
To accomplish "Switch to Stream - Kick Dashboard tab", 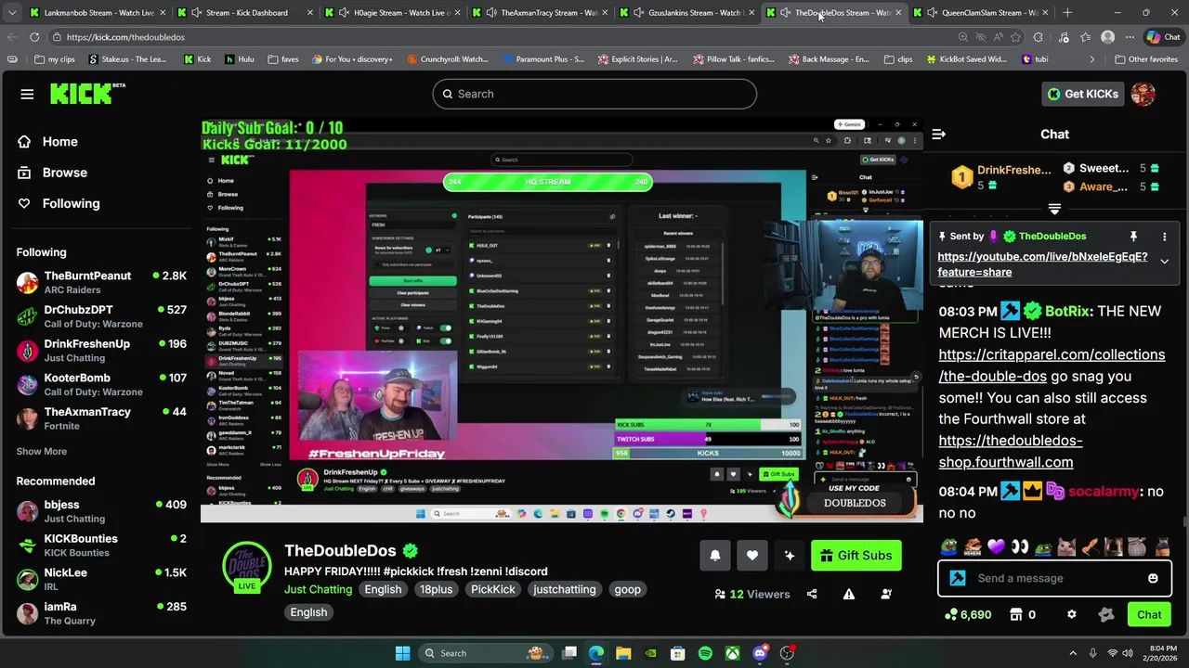I will point(247,13).
